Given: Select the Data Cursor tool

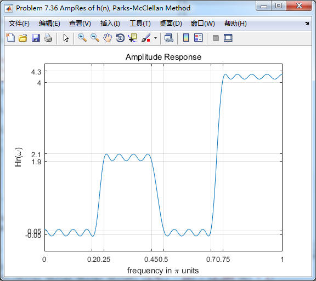Looking at the screenshot, I should [133, 38].
